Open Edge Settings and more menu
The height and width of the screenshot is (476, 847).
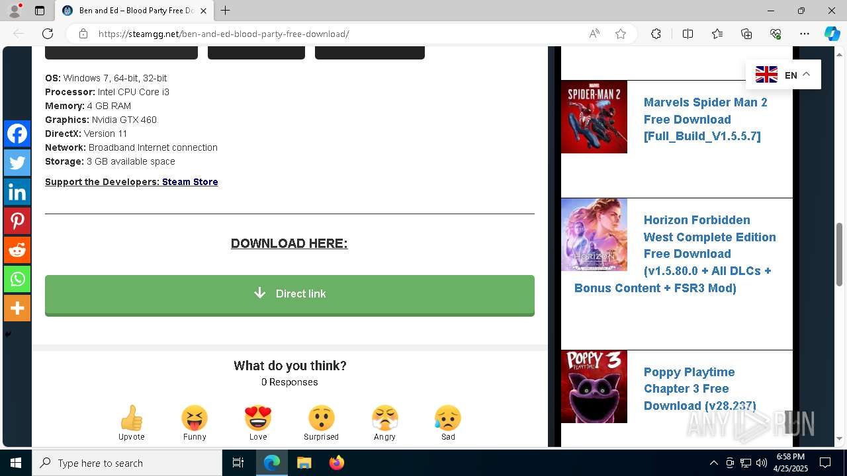coord(805,34)
